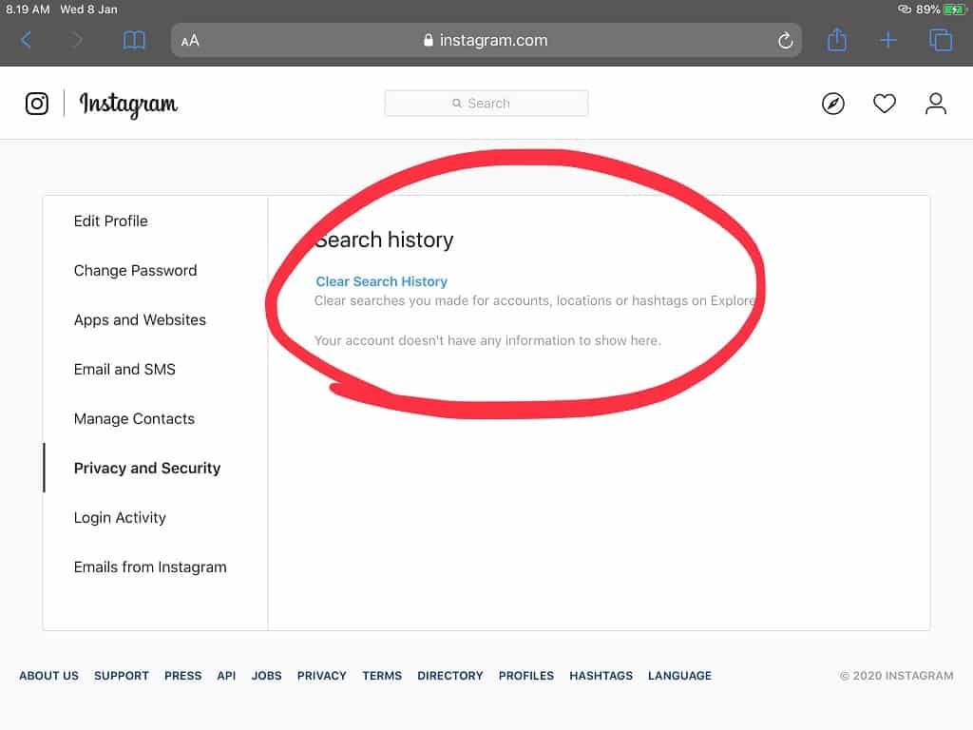Open activity feed heart icon
This screenshot has height=730, width=973.
coord(885,104)
